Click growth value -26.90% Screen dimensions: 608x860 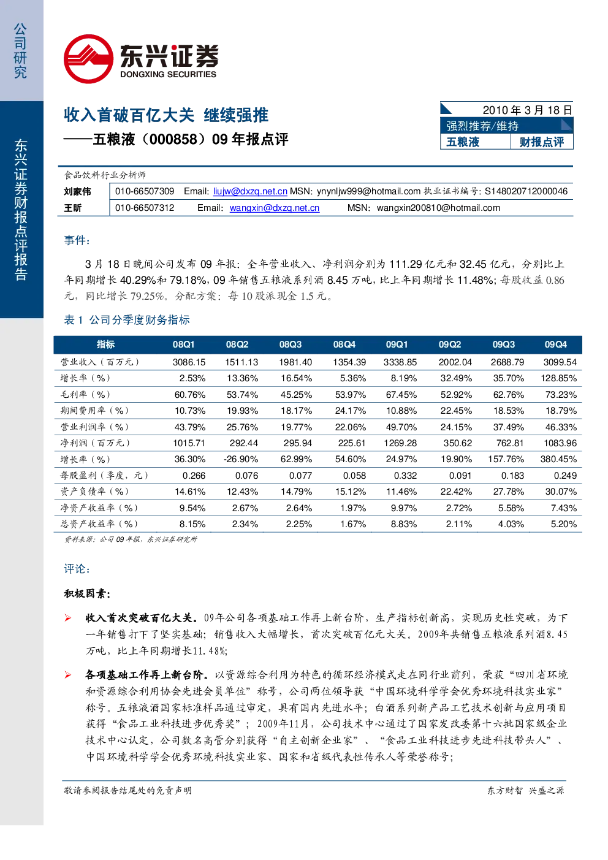241,459
